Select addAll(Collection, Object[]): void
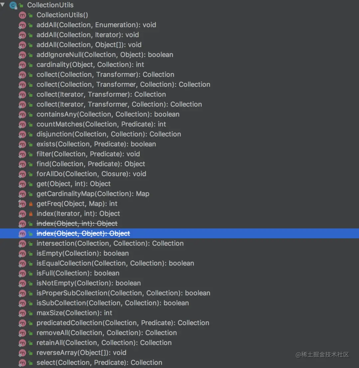Screen dimensions: 359x368 click(x=89, y=45)
